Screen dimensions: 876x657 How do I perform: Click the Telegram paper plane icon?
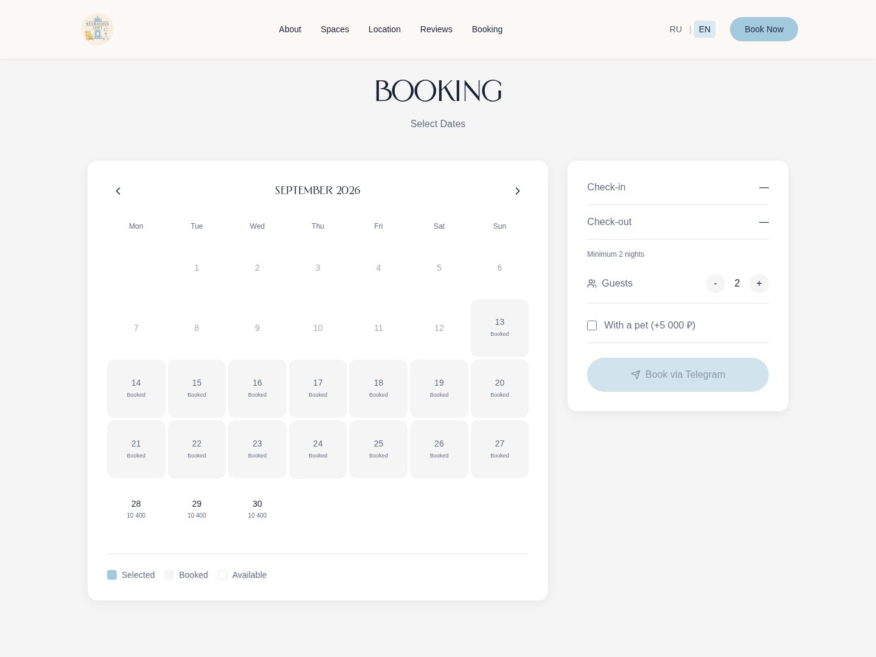click(x=636, y=375)
